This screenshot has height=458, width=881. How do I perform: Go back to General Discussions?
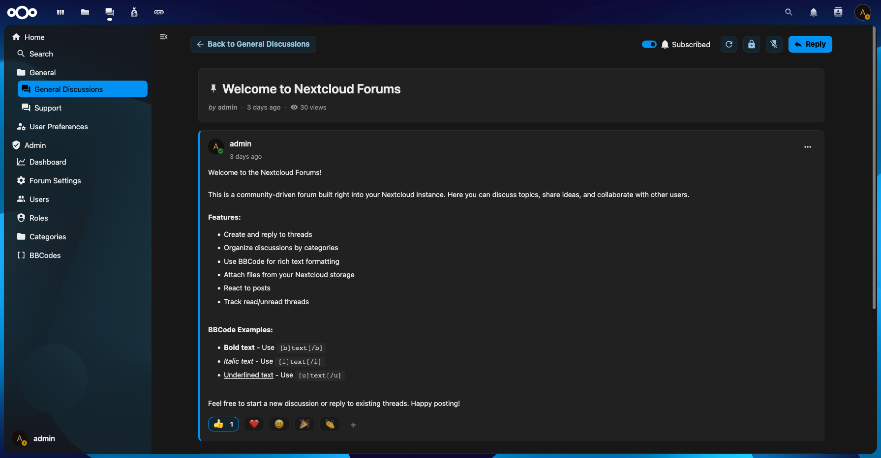point(253,44)
